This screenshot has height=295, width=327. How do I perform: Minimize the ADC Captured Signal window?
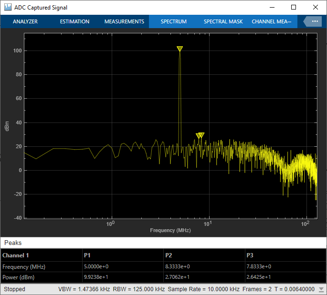272,7
